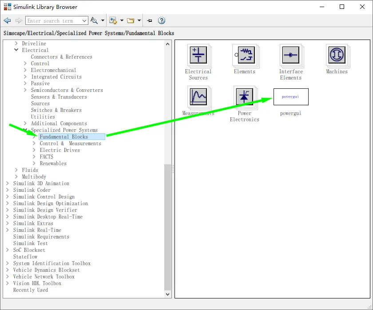Expand the Vision HDL Toolbox node
The image size is (373, 310).
pos(8,283)
